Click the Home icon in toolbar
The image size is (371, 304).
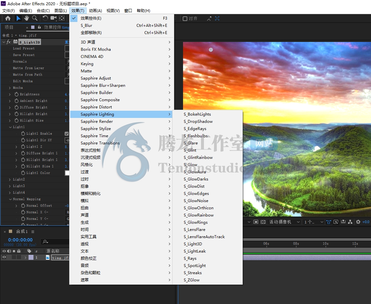tap(8, 18)
